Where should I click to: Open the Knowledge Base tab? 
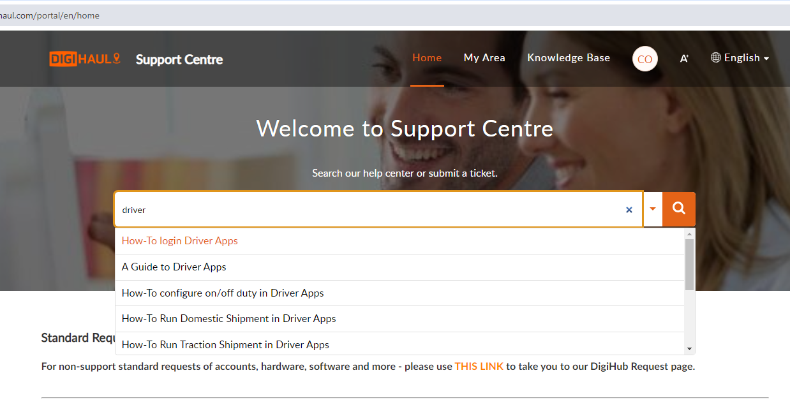pos(569,58)
